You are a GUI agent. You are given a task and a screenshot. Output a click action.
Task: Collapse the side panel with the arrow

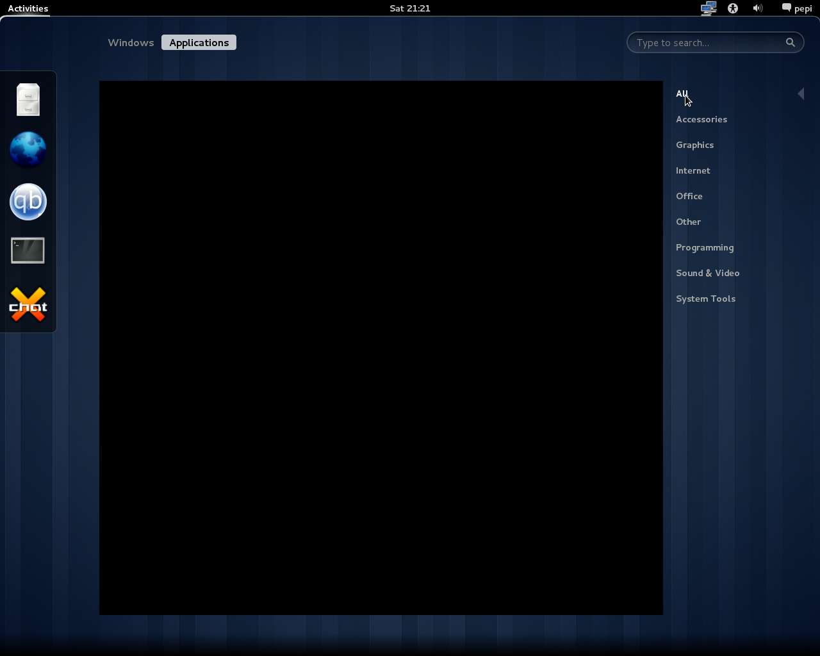801,94
